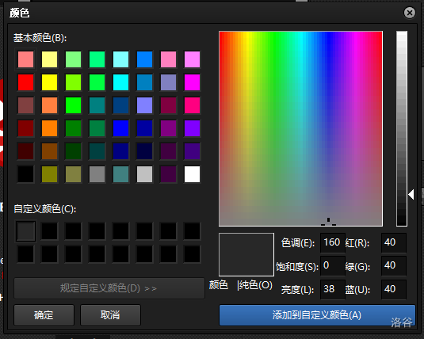Choose the cyan basic color swatch

(121, 82)
